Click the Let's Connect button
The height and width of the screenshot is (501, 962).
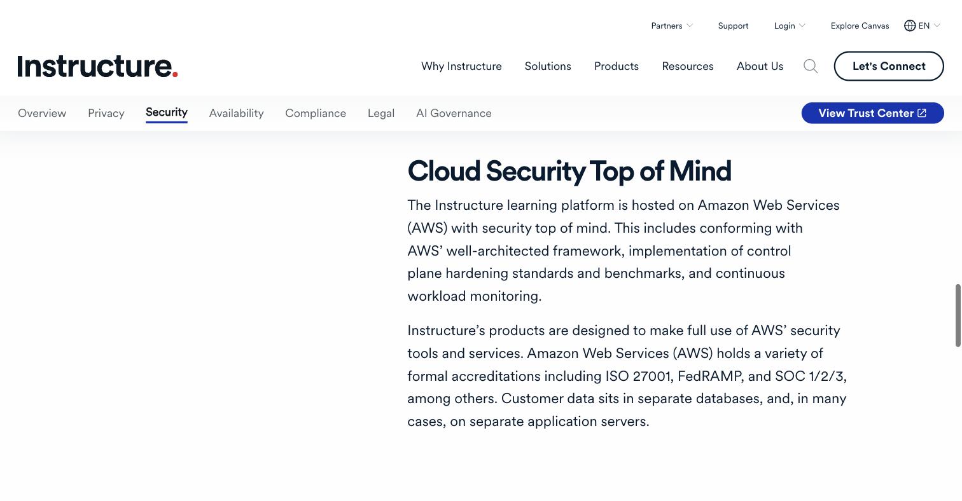coord(889,66)
